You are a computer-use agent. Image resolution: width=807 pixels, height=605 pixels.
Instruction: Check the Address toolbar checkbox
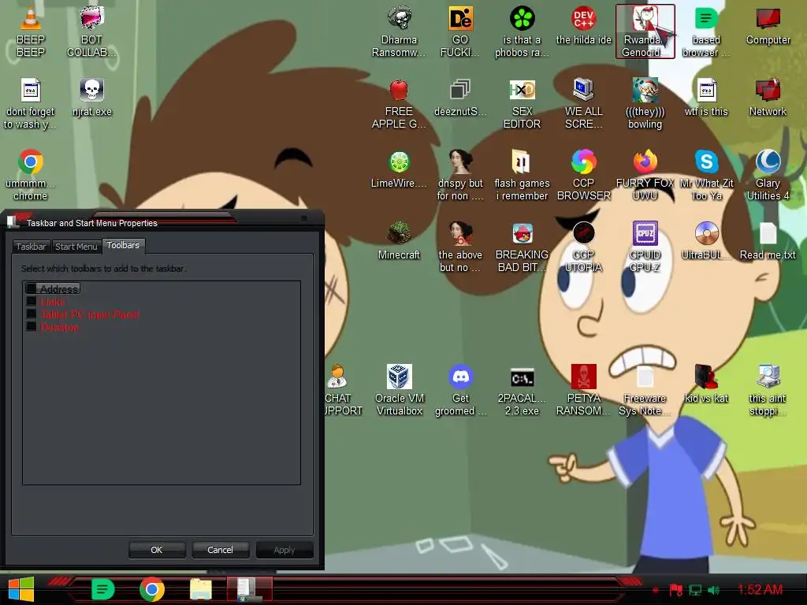(31, 288)
